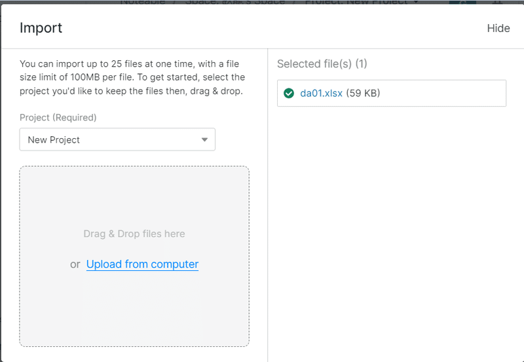Click the (59 KB) file size text
The width and height of the screenshot is (524, 362).
(363, 94)
